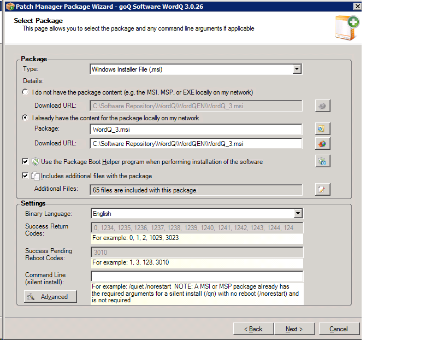Click the Advanced button
The height and width of the screenshot is (340, 437).
tap(50, 296)
